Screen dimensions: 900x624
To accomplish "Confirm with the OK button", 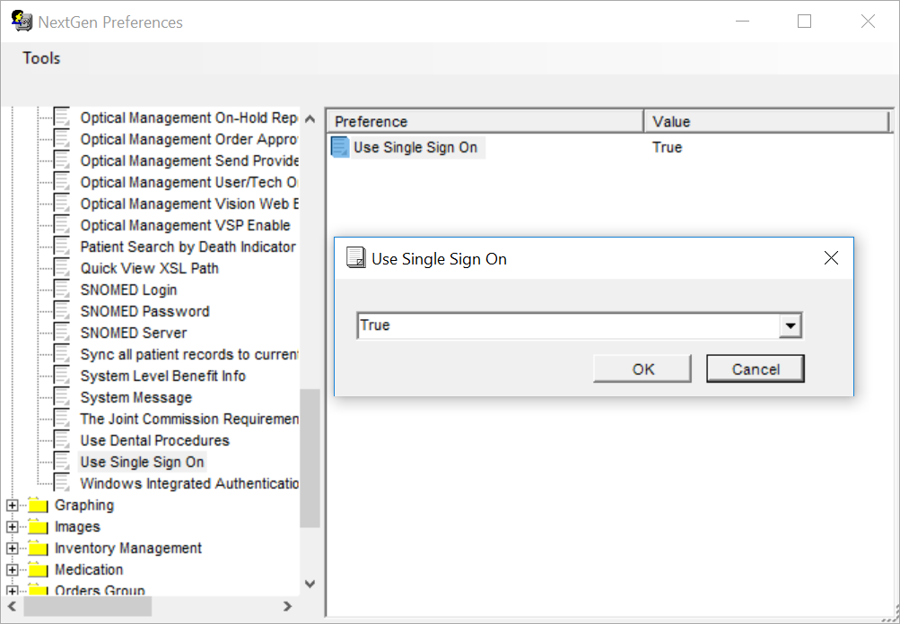I will [x=642, y=368].
